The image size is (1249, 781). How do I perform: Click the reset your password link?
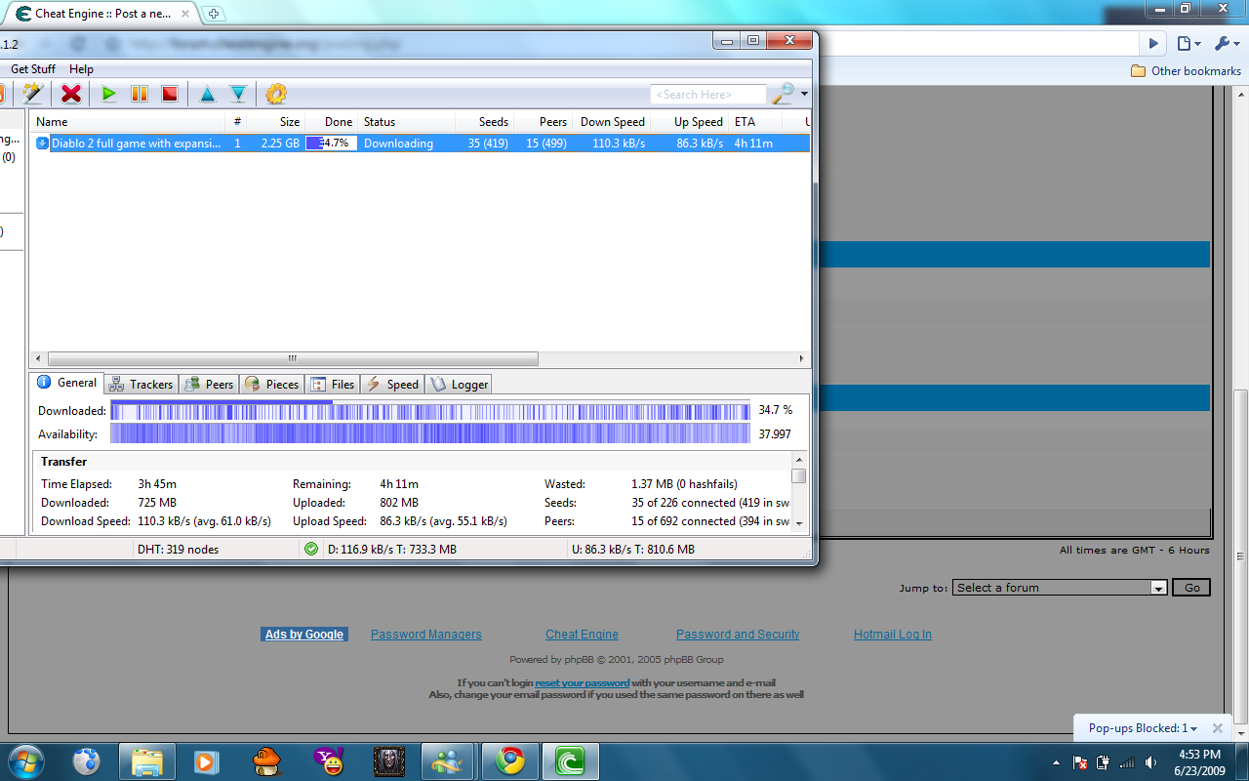click(x=583, y=683)
